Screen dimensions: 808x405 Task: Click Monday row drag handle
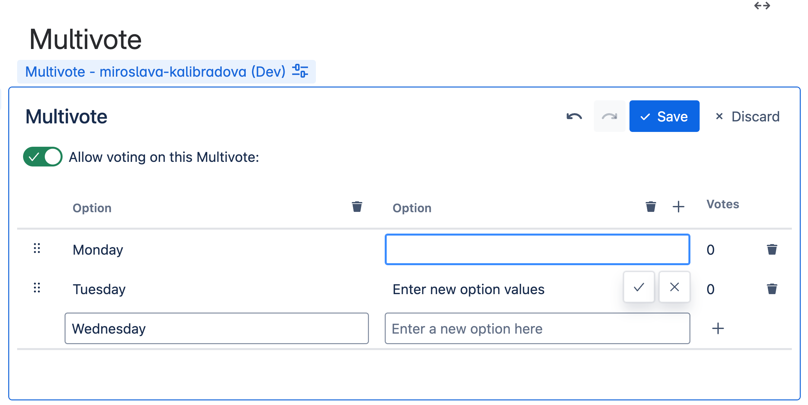(x=37, y=248)
